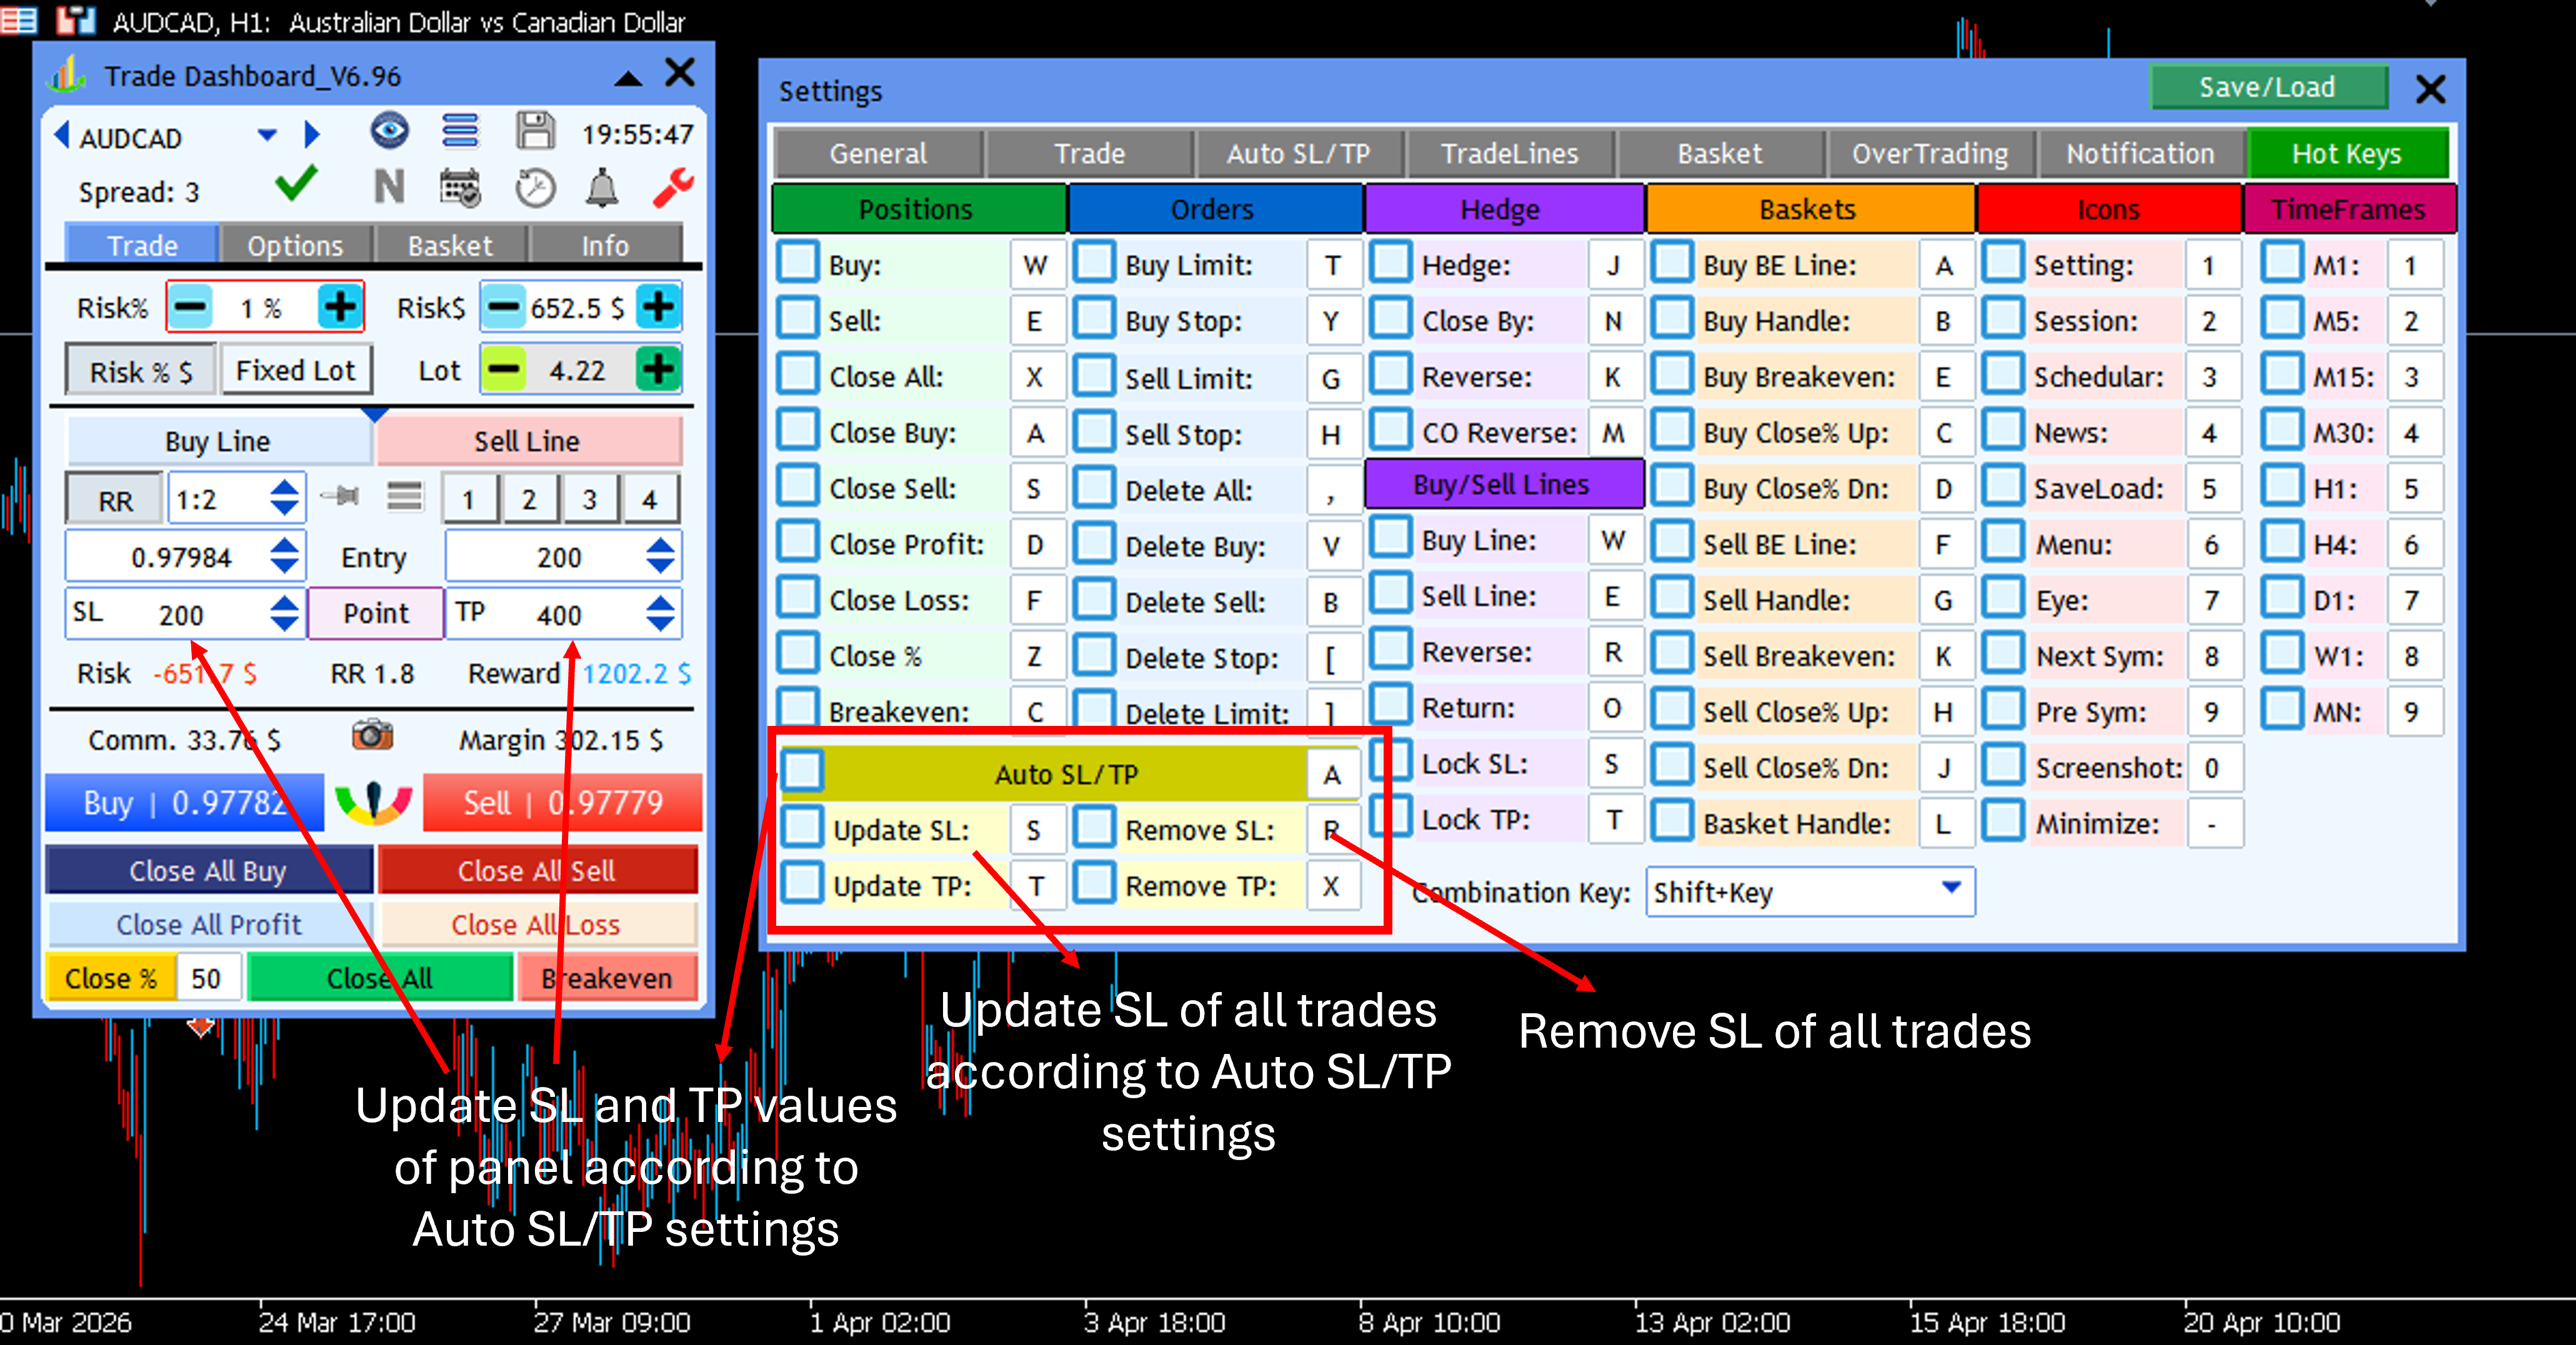
Task: Click the Close % value field
Action: click(x=208, y=978)
